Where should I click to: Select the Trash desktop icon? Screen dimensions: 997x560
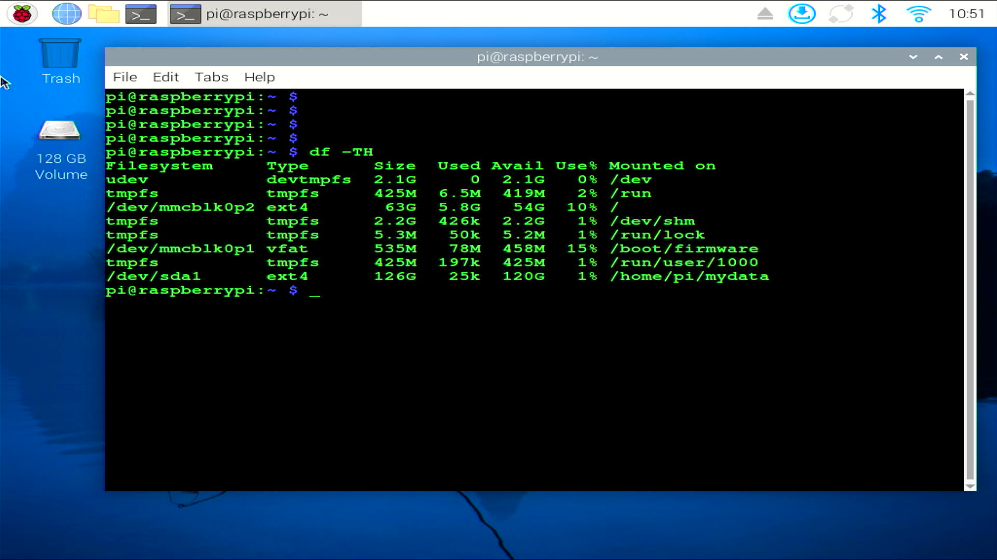[x=61, y=62]
